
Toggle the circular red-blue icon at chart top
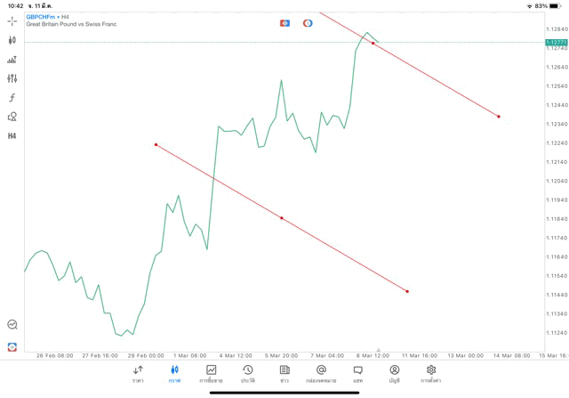[x=308, y=23]
